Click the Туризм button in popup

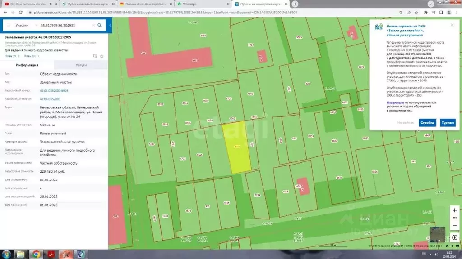coord(448,122)
